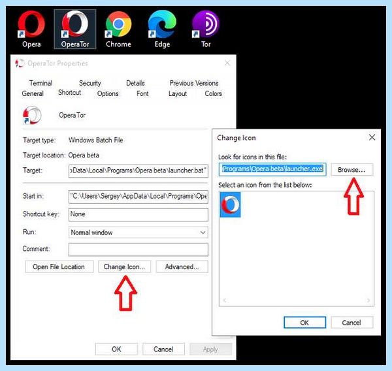Open the Colors tab
This screenshot has width=392, height=371.
(213, 93)
